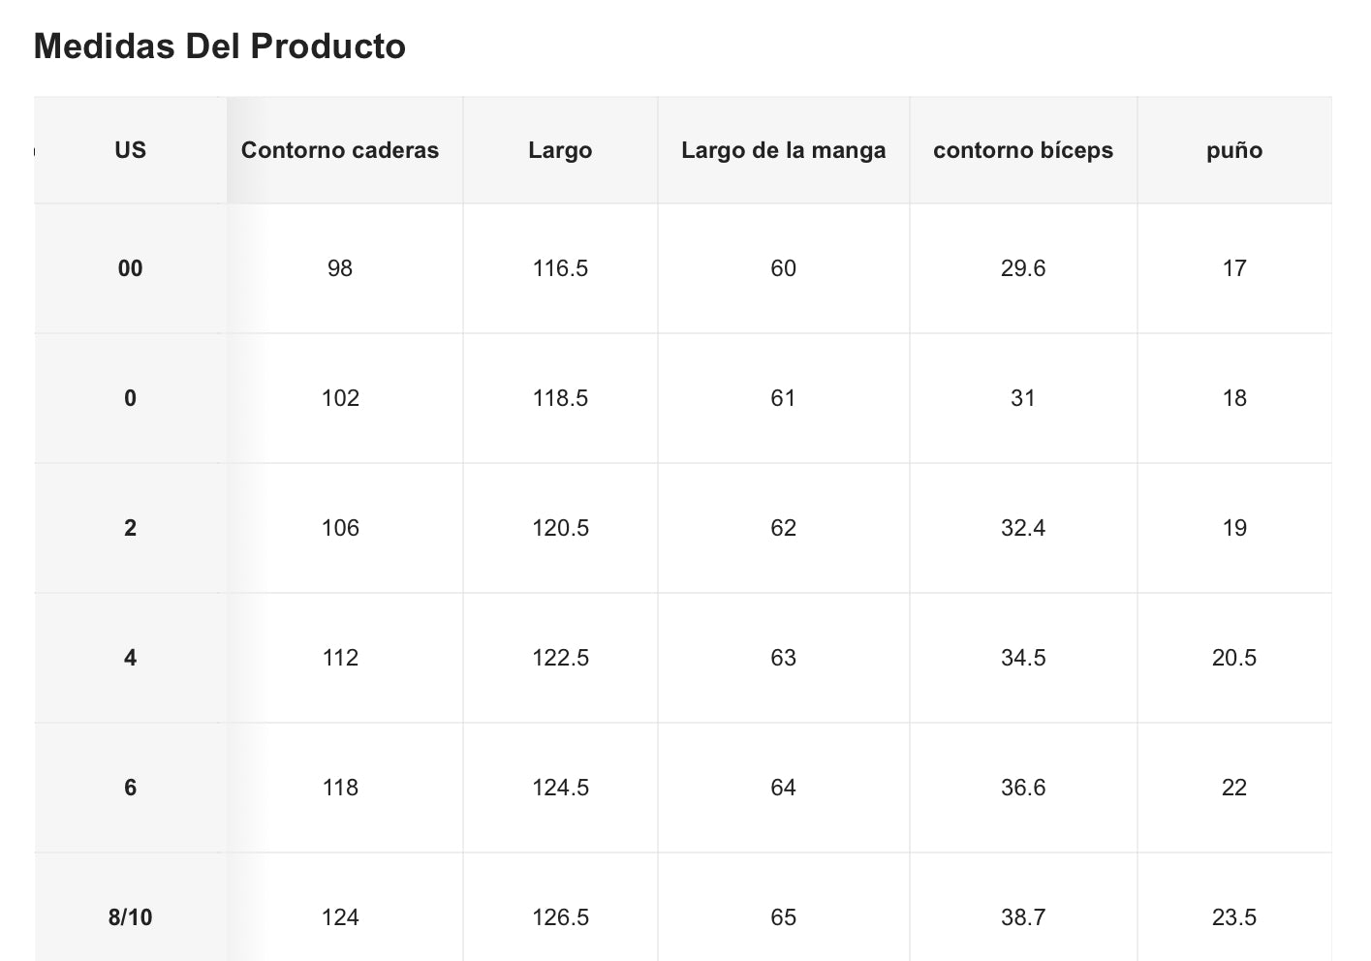This screenshot has height=961, width=1371.
Task: Select the size 4 row label
Action: (x=130, y=658)
